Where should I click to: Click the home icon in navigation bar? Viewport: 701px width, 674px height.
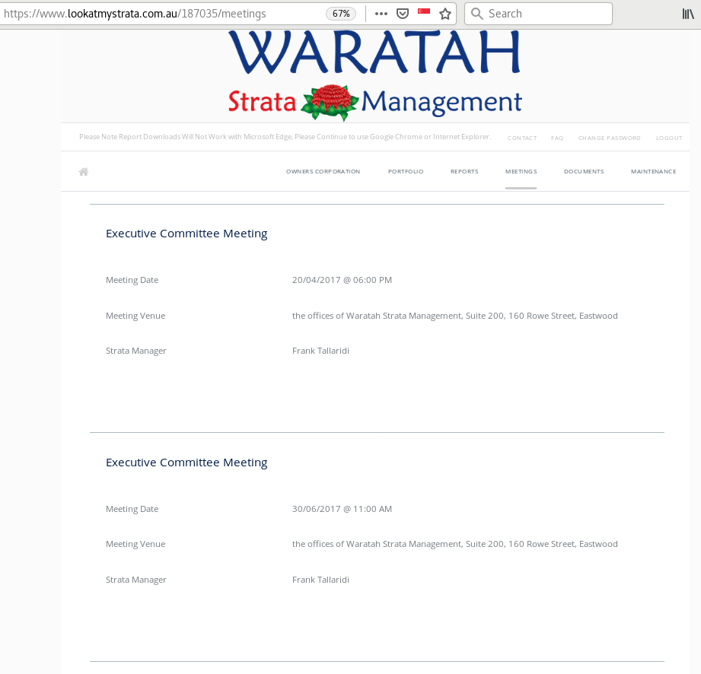(x=84, y=172)
